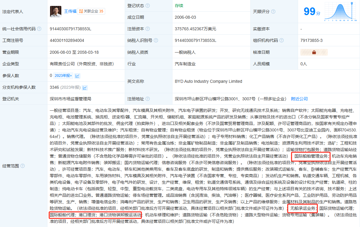The image size is (360, 227).
Task: Select the business term 2006-08-03 至 2058-03-18
Action: click(x=74, y=52)
